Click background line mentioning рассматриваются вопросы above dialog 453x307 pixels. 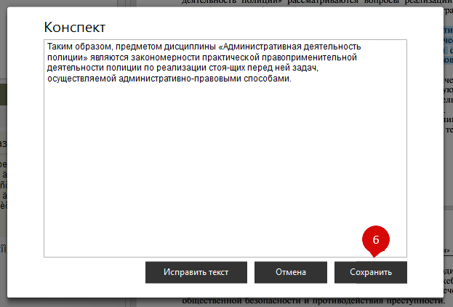(313, 3)
